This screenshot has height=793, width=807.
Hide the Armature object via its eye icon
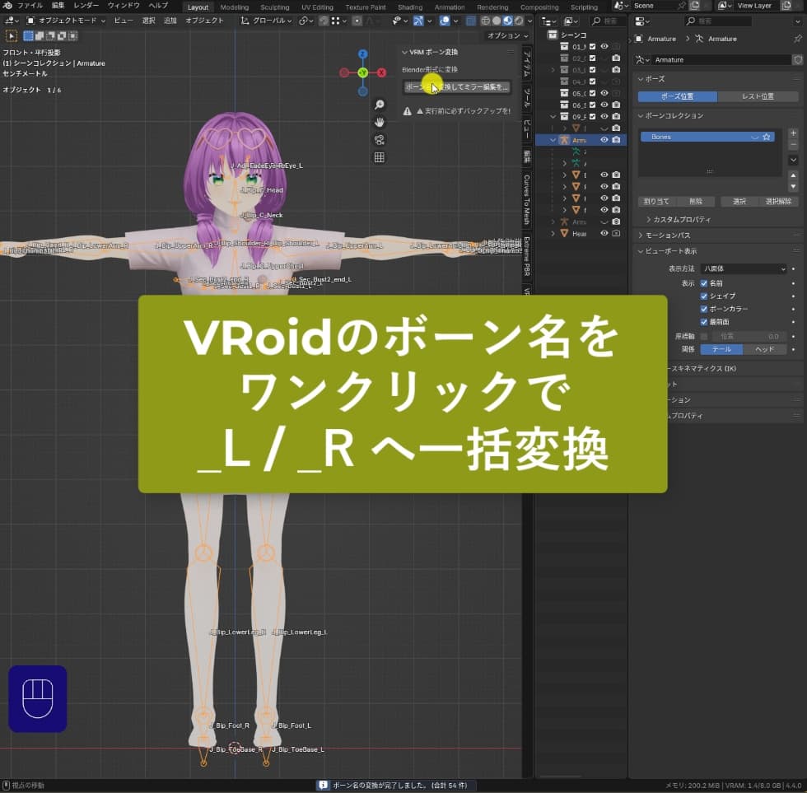(x=604, y=140)
